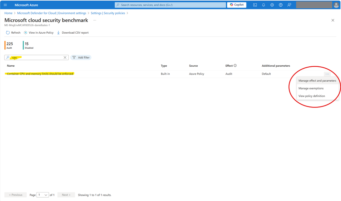Click the Microsoft Azure logo text
The width and height of the screenshot is (341, 201).
(x=26, y=5)
